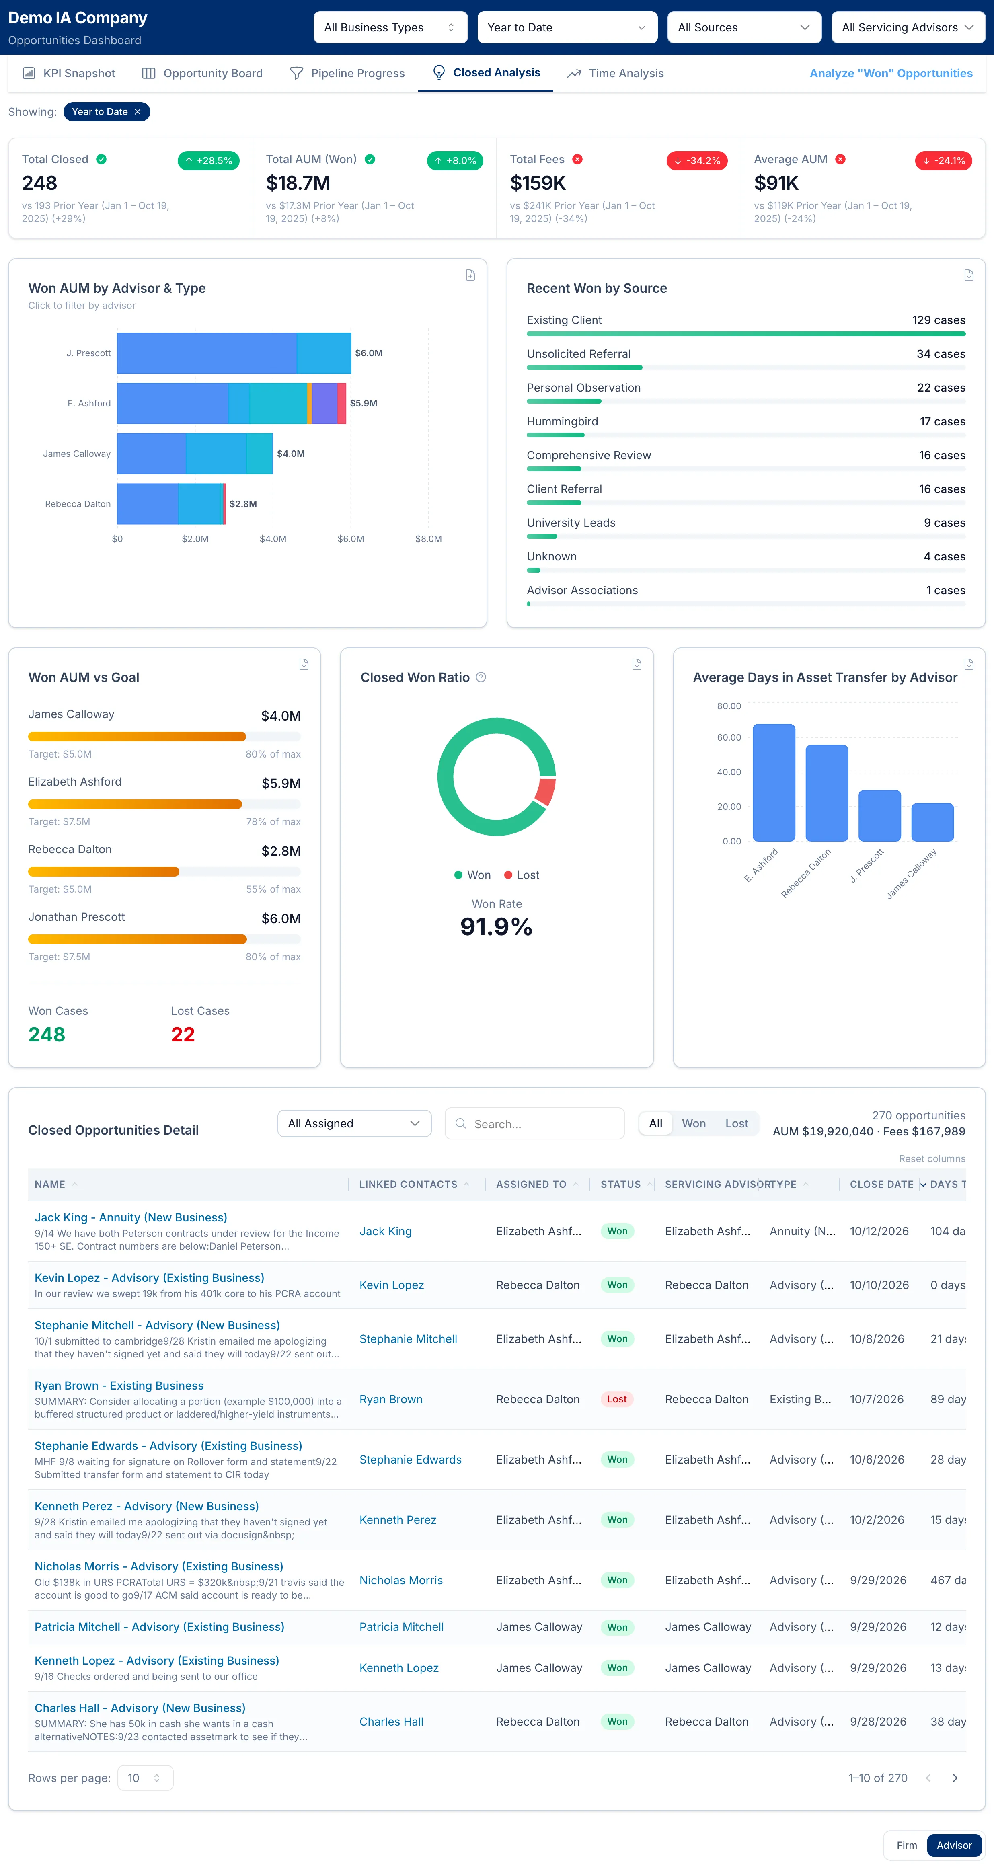The width and height of the screenshot is (994, 1864).
Task: Export the Closed Won Ratio card
Action: (x=637, y=664)
